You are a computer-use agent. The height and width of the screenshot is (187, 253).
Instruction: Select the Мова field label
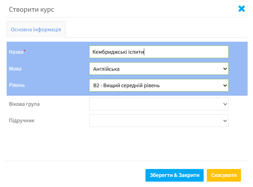(x=15, y=69)
